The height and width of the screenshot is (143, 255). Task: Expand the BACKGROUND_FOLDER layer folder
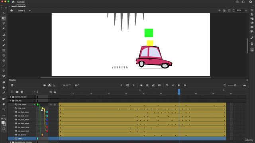click(10, 142)
